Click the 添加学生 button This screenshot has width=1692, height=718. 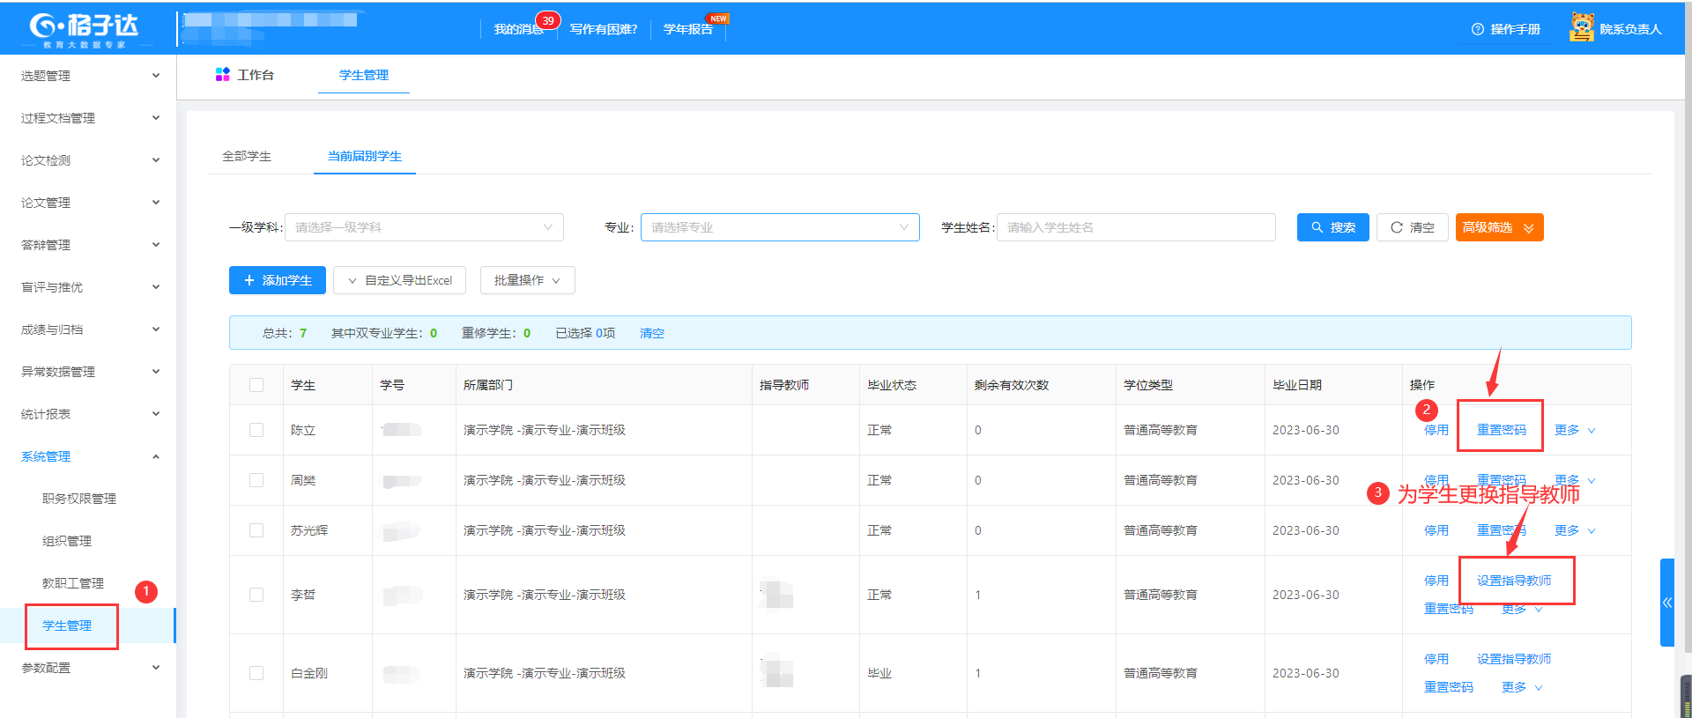(278, 280)
